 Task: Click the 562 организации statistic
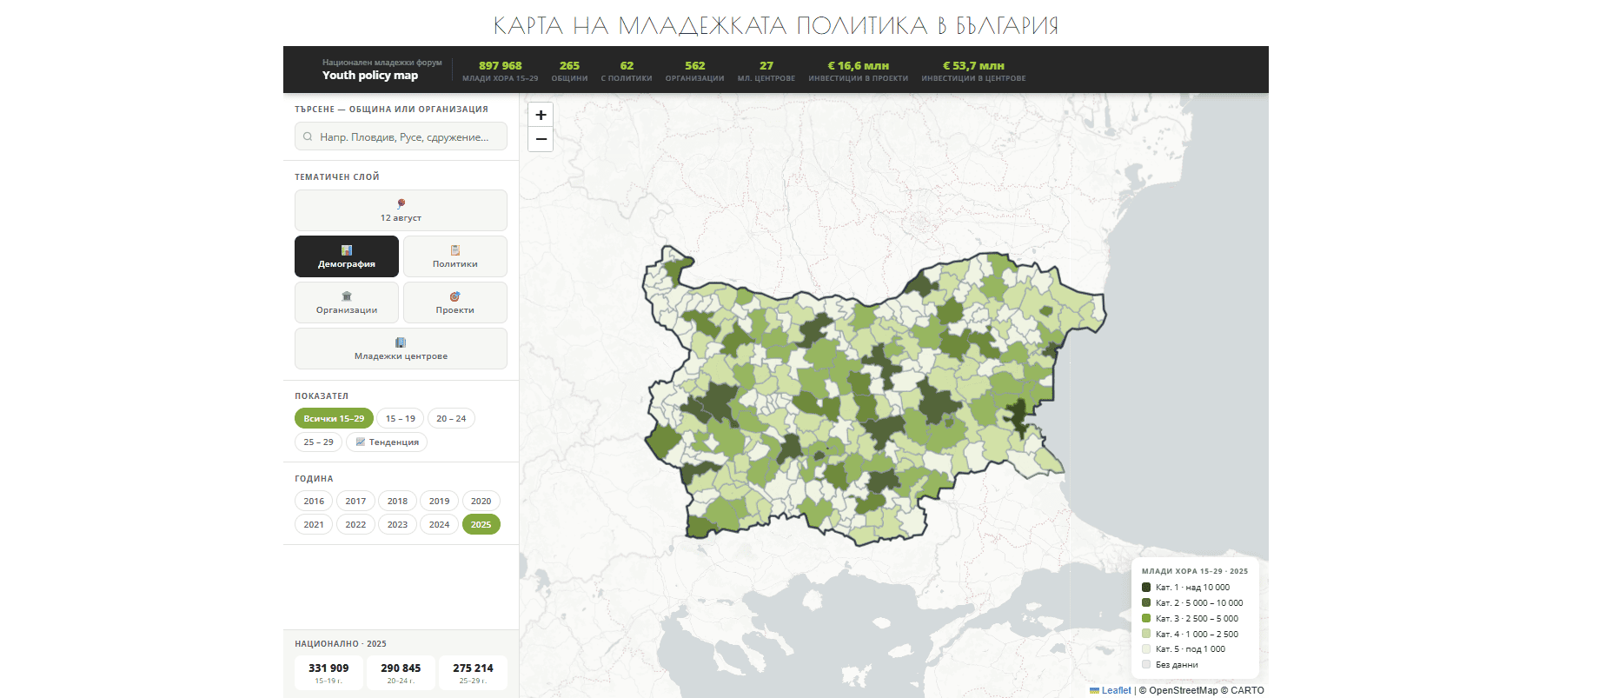click(x=695, y=71)
